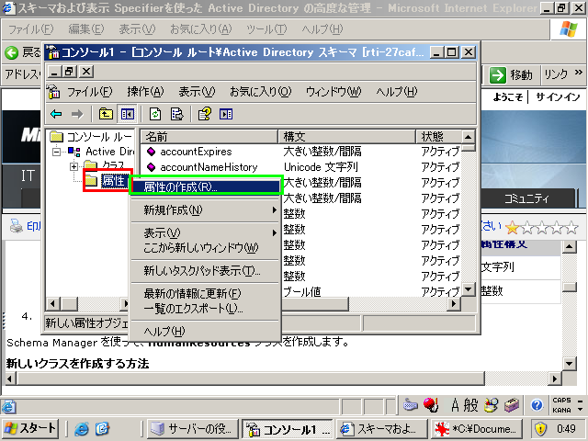Toggle the show/hide console tree icon
The width and height of the screenshot is (588, 441).
coord(128,114)
